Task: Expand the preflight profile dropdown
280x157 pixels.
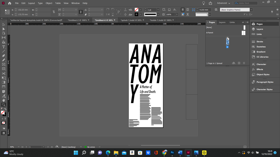Action: [81, 147]
